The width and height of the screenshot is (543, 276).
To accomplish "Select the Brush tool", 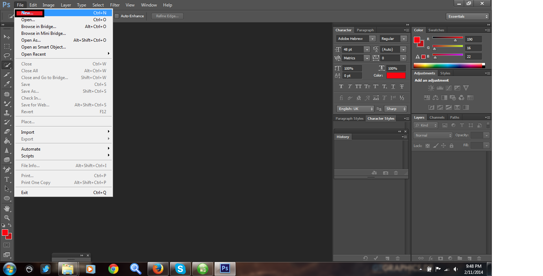I will click(7, 103).
